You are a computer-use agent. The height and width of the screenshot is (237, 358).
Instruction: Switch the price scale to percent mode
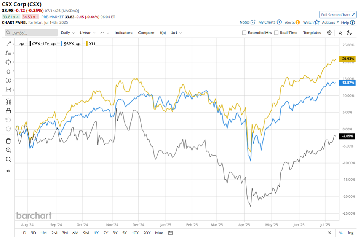tap(340, 233)
